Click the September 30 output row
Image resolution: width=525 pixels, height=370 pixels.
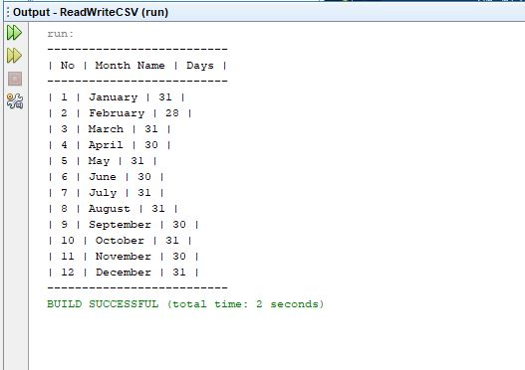(x=124, y=225)
